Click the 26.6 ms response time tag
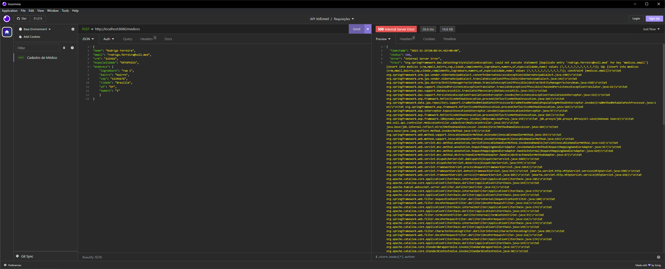The height and width of the screenshot is (269, 665). point(428,29)
